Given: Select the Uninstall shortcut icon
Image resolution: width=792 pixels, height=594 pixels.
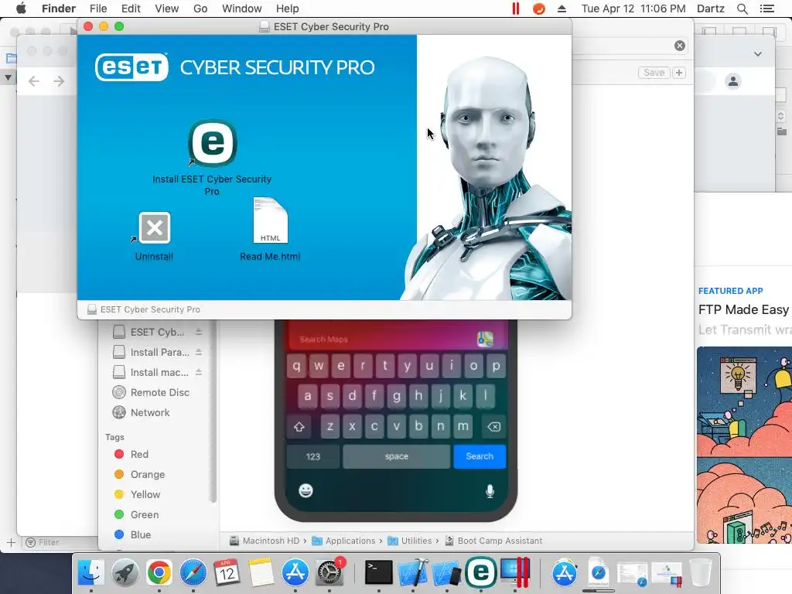Looking at the screenshot, I should click(x=155, y=228).
